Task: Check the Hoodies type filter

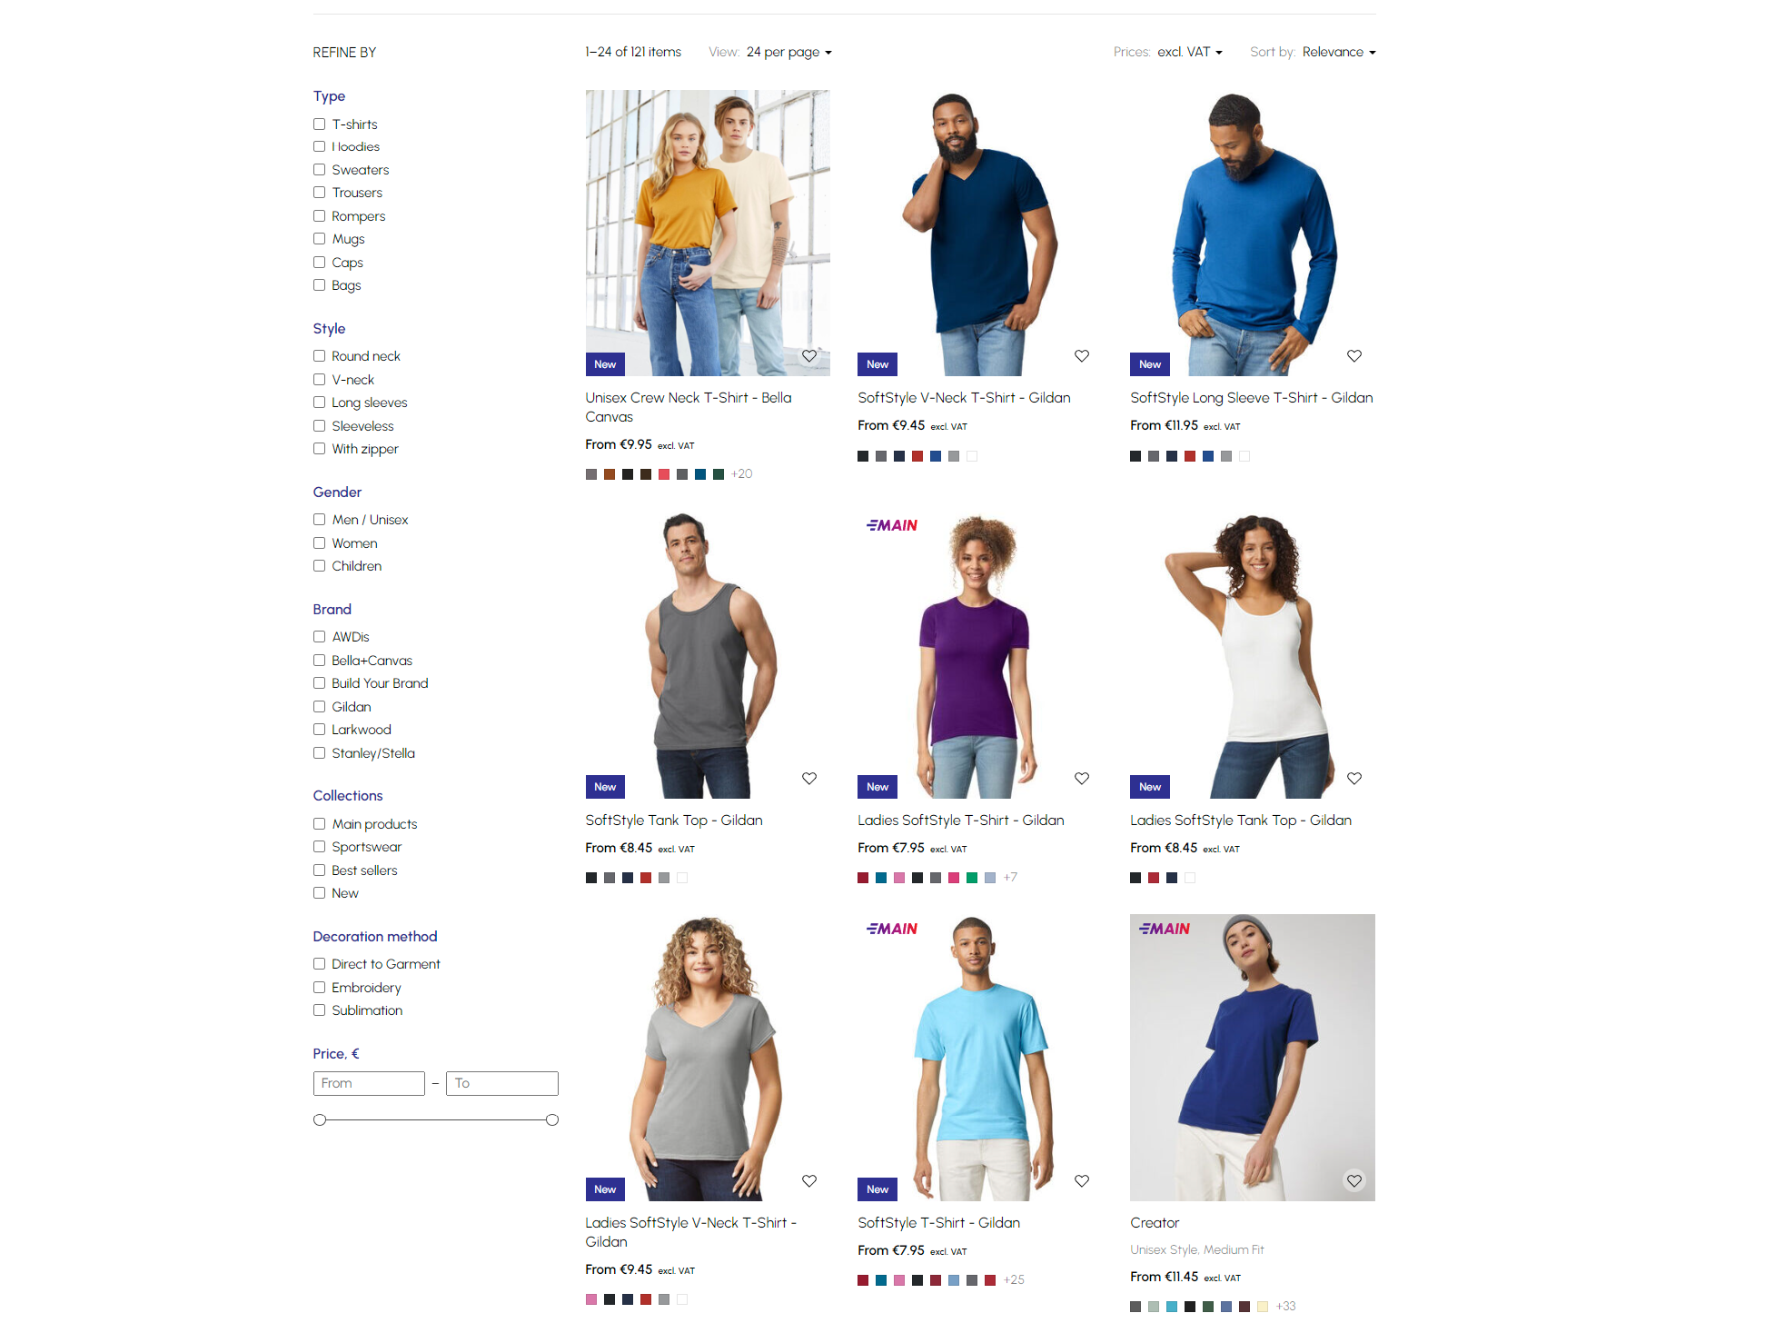Action: [319, 146]
